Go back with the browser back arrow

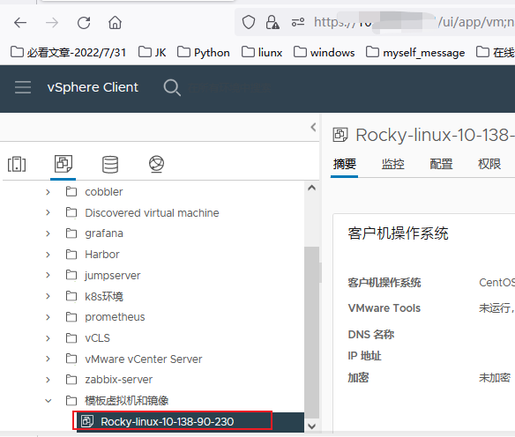20,23
